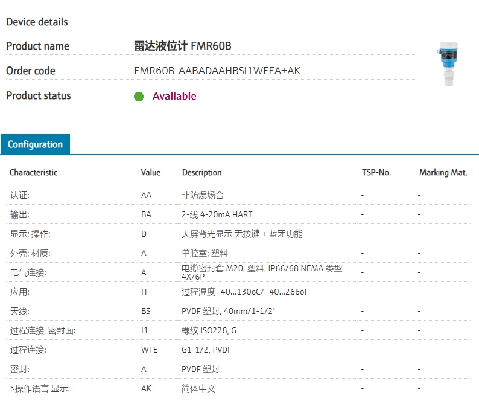The width and height of the screenshot is (479, 404).
Task: Select value AA in the 认证 row
Action: click(x=147, y=195)
